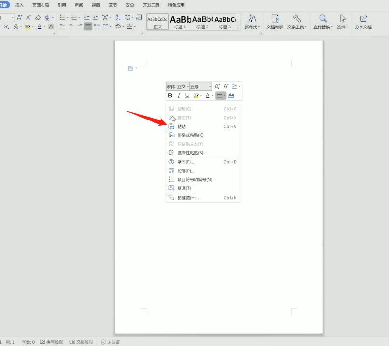Viewport: 389px width, 346px height.
Task: Toggle character shading in the ribbon
Action: [51, 27]
